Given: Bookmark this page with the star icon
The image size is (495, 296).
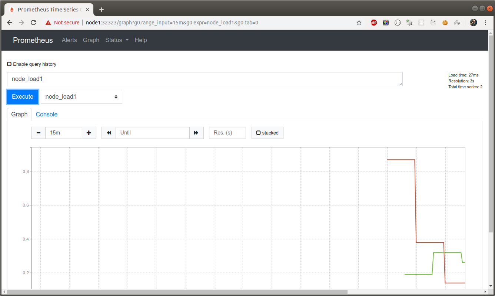Looking at the screenshot, I should (359, 23).
